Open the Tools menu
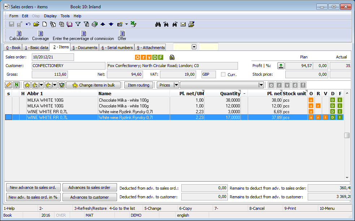Image resolution: width=355 pixels, height=221 pixels. tap(65, 16)
